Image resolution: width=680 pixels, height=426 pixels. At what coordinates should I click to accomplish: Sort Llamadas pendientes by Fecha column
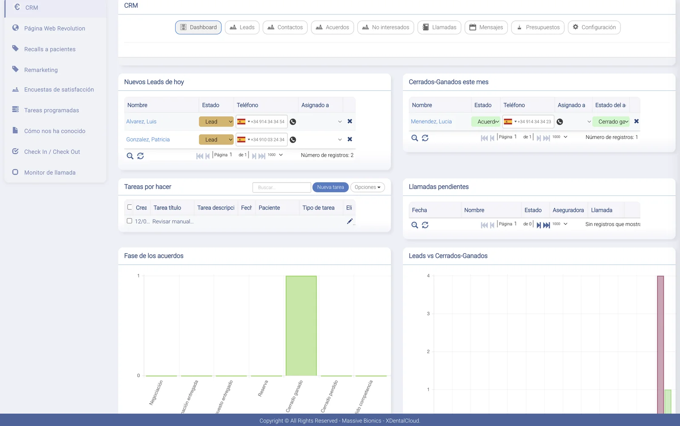click(419, 210)
